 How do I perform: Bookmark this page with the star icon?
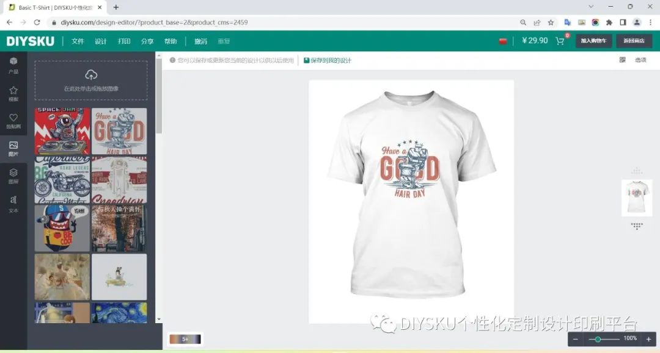tap(551, 22)
